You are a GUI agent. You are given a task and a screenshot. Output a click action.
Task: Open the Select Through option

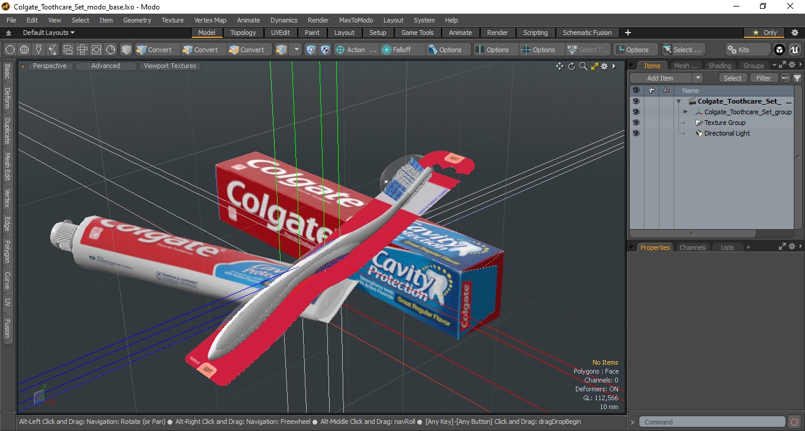pos(588,50)
